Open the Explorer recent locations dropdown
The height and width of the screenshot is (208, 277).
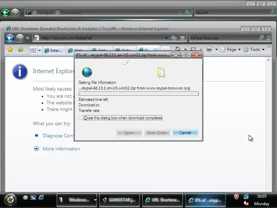[x=22, y=13]
